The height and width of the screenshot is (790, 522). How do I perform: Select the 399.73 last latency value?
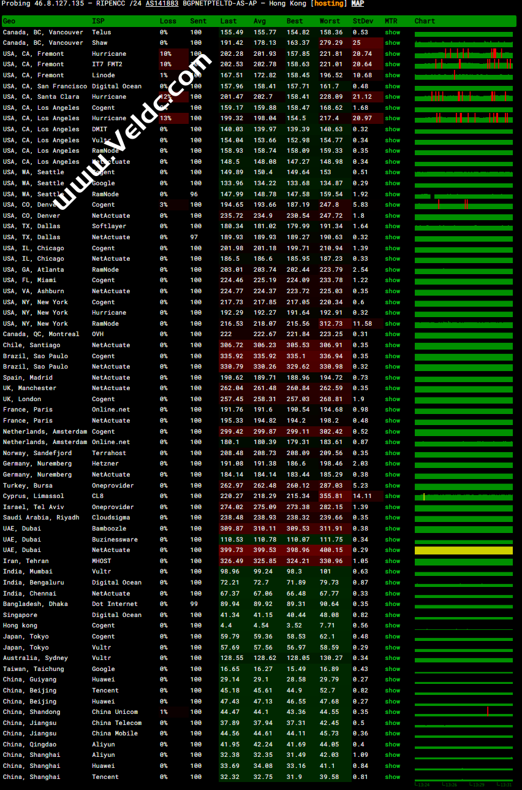[232, 550]
